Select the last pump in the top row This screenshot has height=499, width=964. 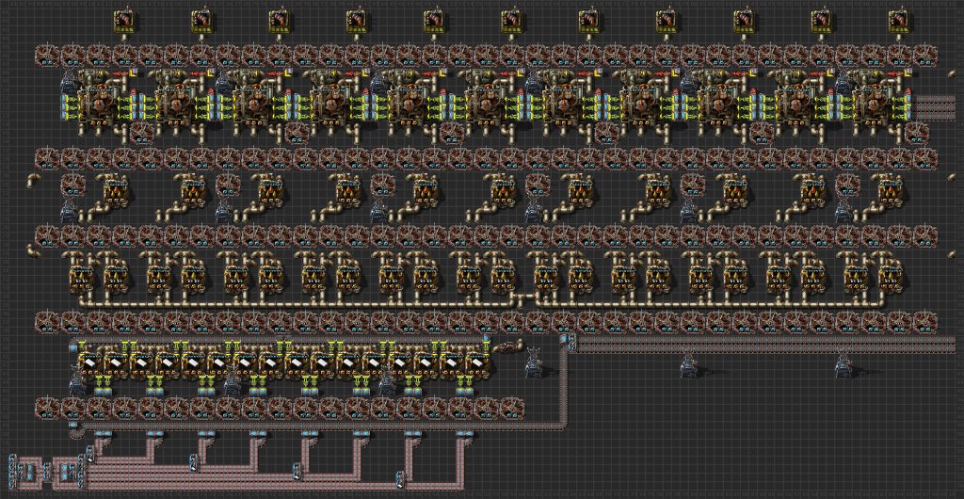(900, 21)
